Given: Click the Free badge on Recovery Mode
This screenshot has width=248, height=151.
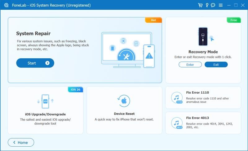Looking at the screenshot, I should click(x=234, y=20).
